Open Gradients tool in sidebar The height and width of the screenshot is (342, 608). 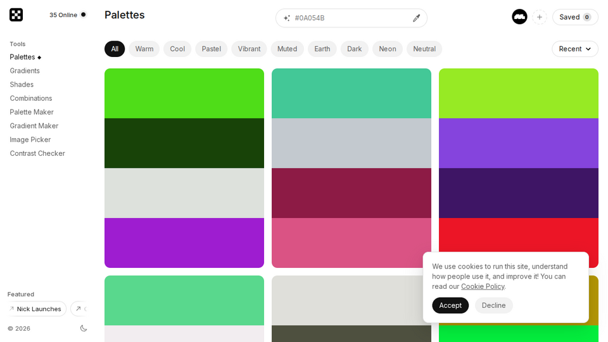pyautogui.click(x=25, y=70)
